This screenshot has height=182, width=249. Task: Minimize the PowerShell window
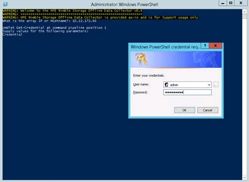(223, 3)
